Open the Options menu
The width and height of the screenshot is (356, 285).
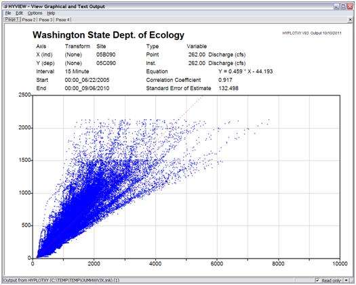coord(35,13)
